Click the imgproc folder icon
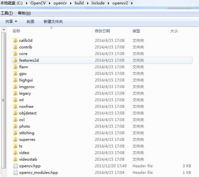Screen dimensions: 199x177 pos(15,87)
